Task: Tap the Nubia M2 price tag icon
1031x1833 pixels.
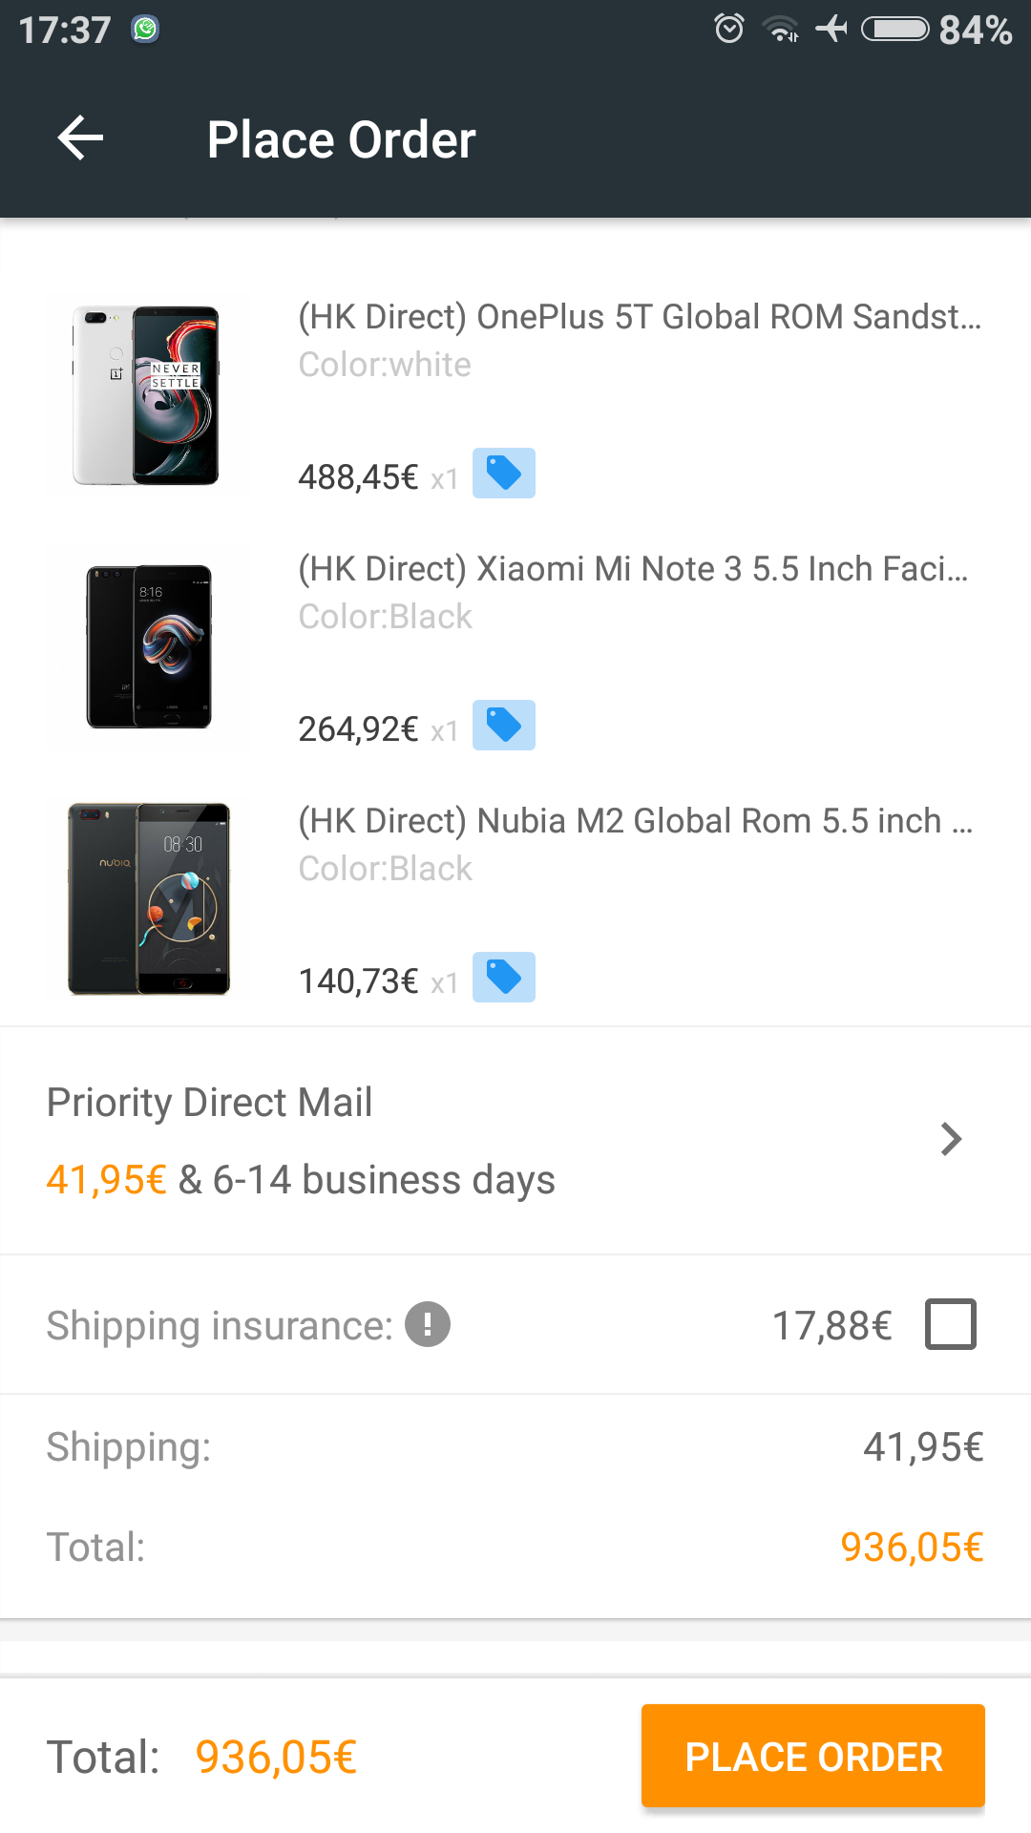Action: pos(504,978)
